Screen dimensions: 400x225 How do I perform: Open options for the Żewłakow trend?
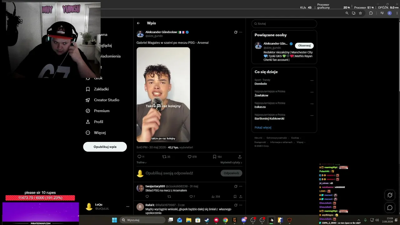click(x=312, y=92)
